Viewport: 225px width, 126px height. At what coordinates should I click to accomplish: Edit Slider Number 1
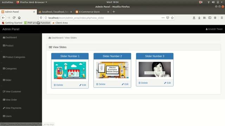(x=83, y=85)
